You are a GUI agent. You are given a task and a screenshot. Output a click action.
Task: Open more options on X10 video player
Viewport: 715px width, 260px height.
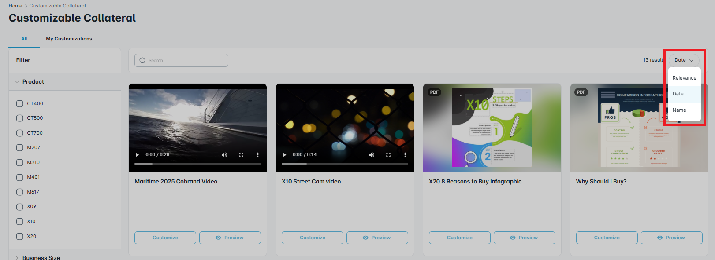[405, 155]
